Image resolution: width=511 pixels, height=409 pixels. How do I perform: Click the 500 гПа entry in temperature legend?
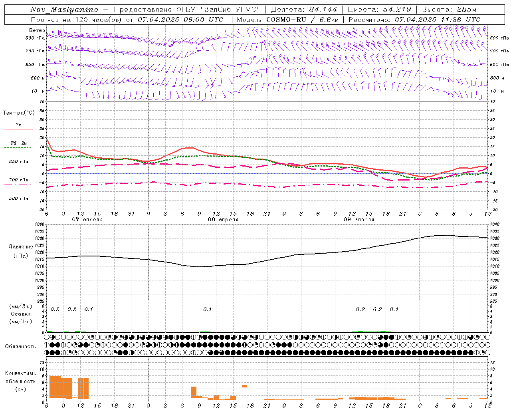(19, 199)
